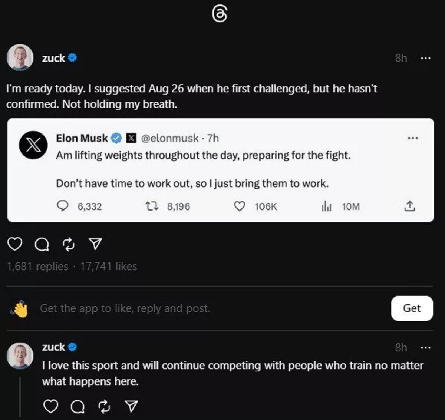Repost zuck's main post
This screenshot has width=445, height=420.
(69, 244)
